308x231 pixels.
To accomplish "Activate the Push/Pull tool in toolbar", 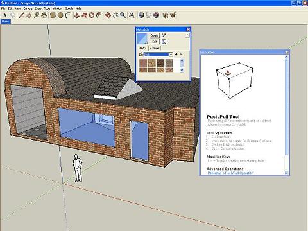I will (x=76, y=15).
